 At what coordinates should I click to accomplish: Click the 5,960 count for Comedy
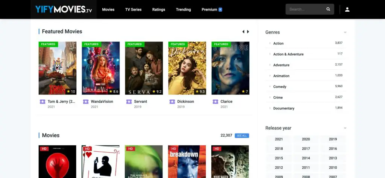339,86
